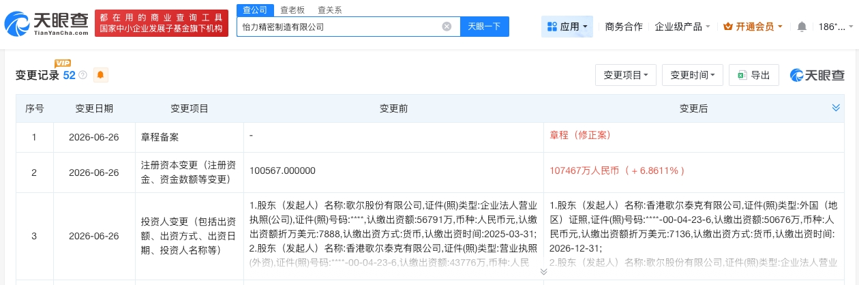This screenshot has height=285, width=859.
Task: Click the TianYanCha logo in the header
Action: (46, 24)
